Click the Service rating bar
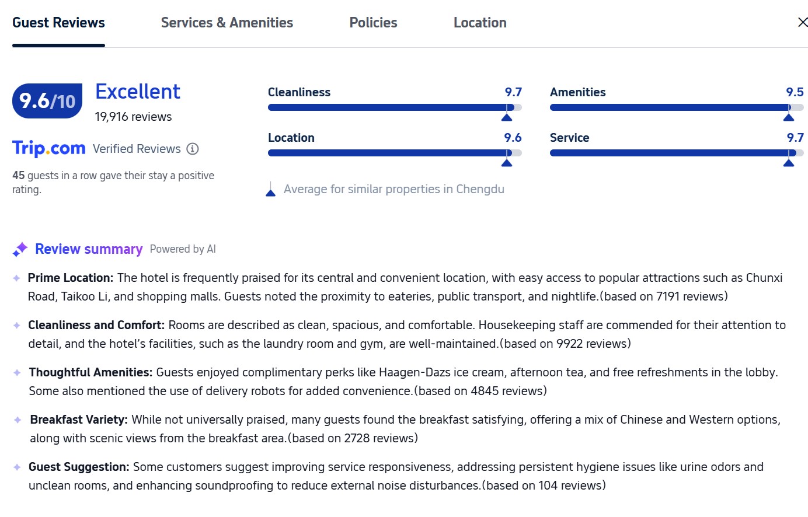The width and height of the screenshot is (808, 517). tap(676, 153)
